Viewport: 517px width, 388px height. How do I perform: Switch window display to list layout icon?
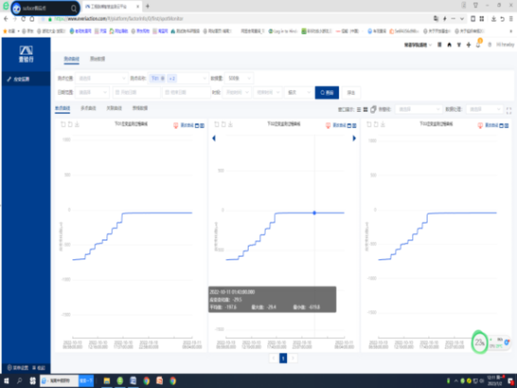[x=359, y=109]
